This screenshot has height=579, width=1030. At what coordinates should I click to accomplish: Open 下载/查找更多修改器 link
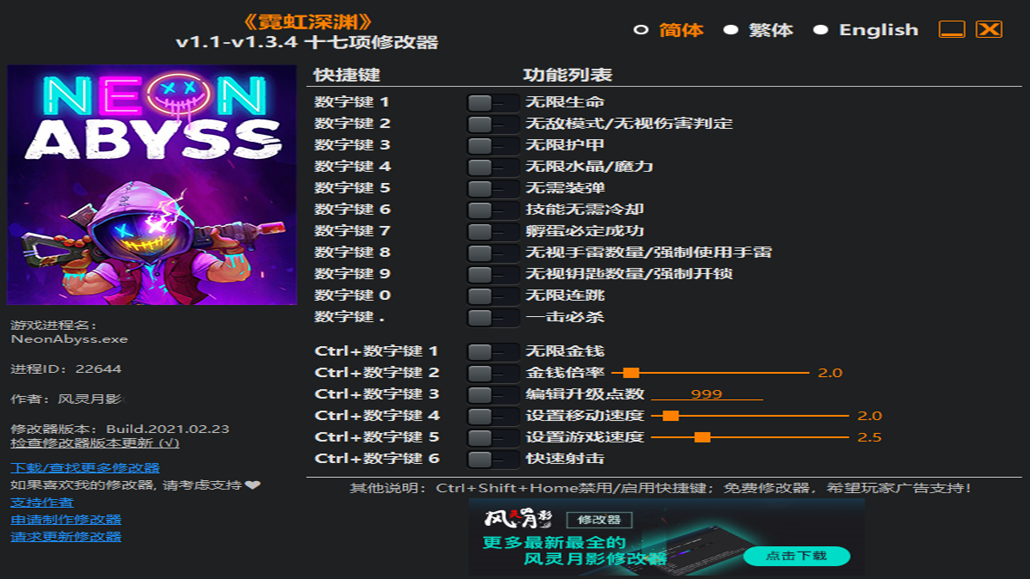pyautogui.click(x=85, y=467)
